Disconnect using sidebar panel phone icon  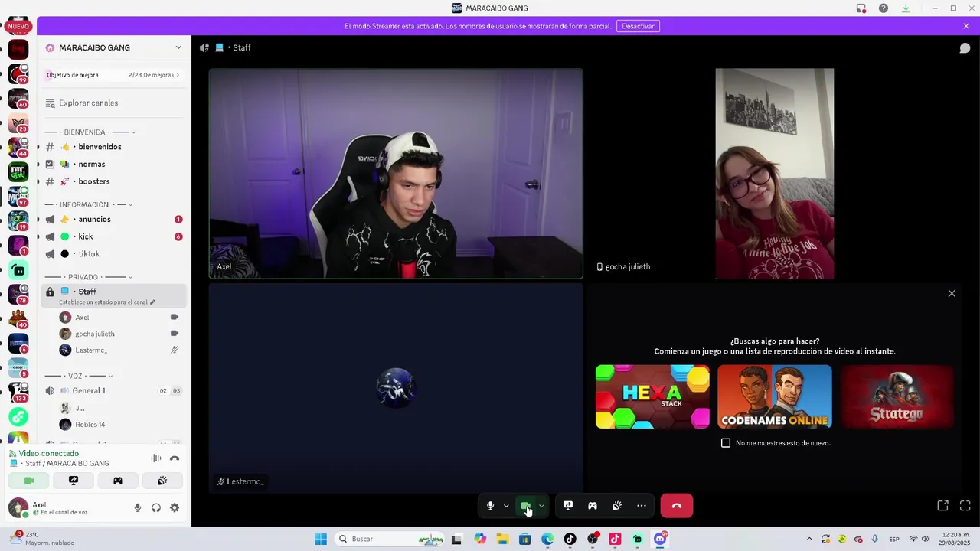175,458
